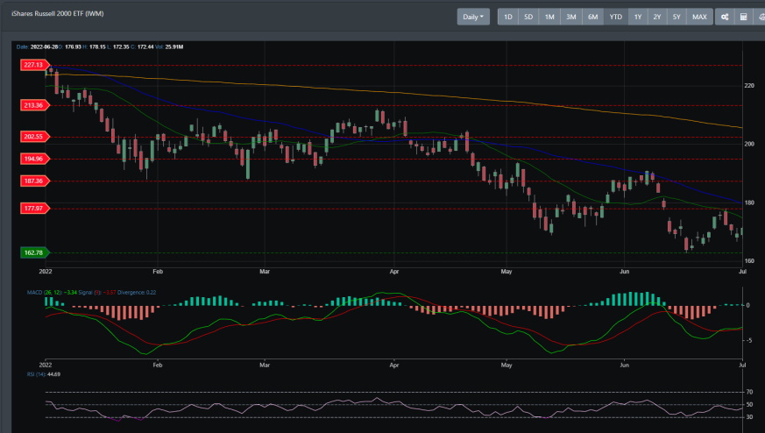
Task: Click the iShares Russell 2000 ETF (IWM) title
Action: point(58,14)
